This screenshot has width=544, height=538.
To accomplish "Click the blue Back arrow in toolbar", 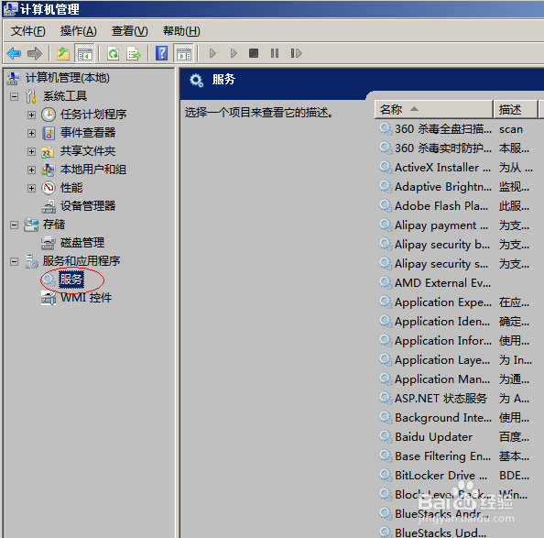I will pyautogui.click(x=14, y=53).
